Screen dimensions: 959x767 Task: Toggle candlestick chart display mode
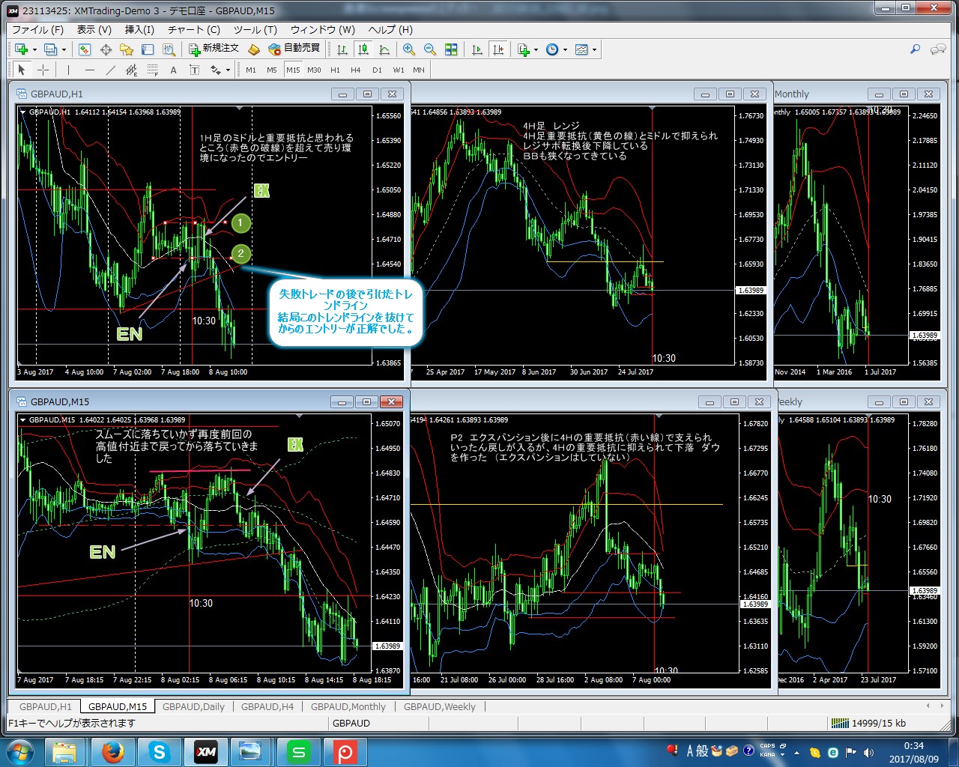coord(363,49)
